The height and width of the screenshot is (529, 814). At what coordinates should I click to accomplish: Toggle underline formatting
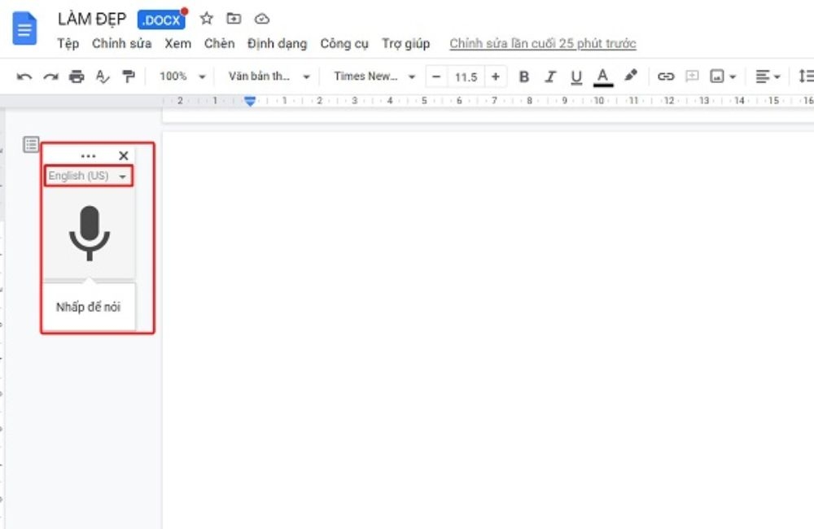point(576,76)
